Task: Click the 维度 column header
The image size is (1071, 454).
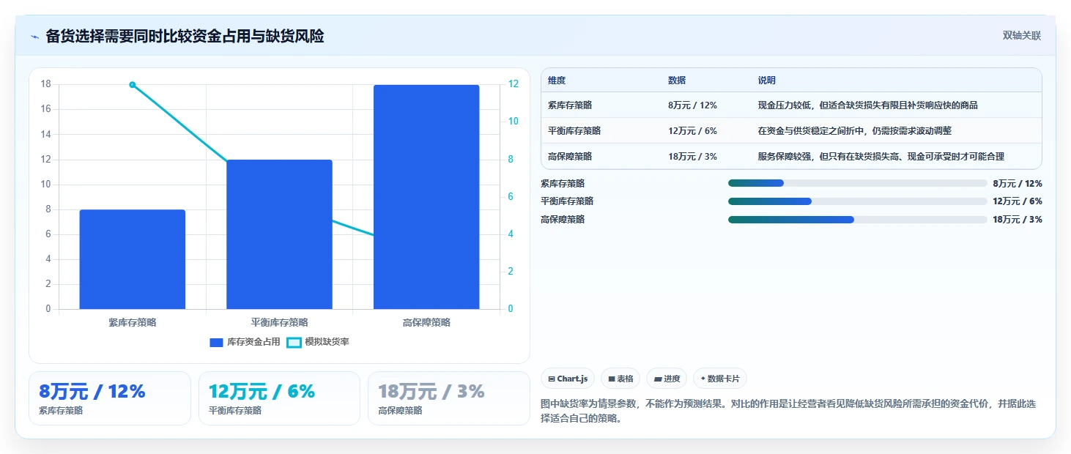Action: tap(557, 81)
